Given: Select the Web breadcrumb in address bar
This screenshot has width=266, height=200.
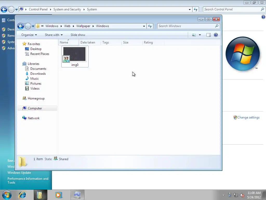Looking at the screenshot, I should pyautogui.click(x=67, y=26).
